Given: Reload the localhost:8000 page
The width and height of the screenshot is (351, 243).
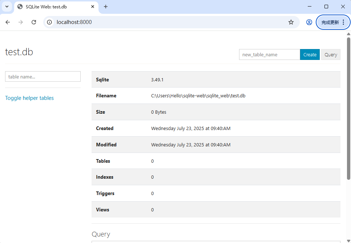Looking at the screenshot, I should (34, 22).
